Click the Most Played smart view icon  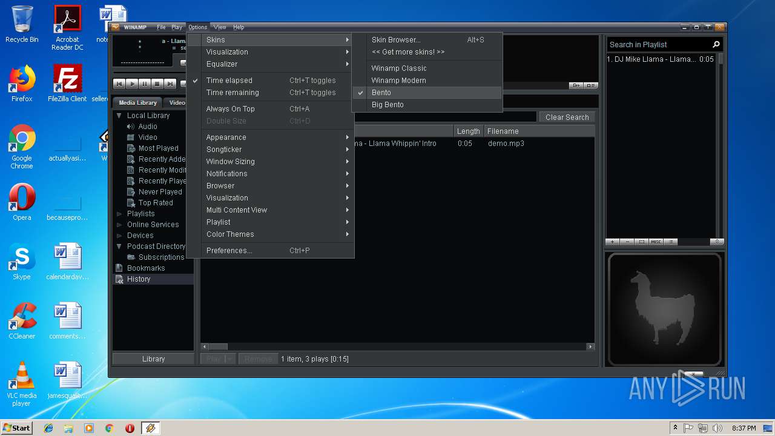pyautogui.click(x=131, y=148)
